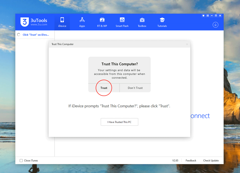Go to RT & WP ringtones and wallpapers

102,22
